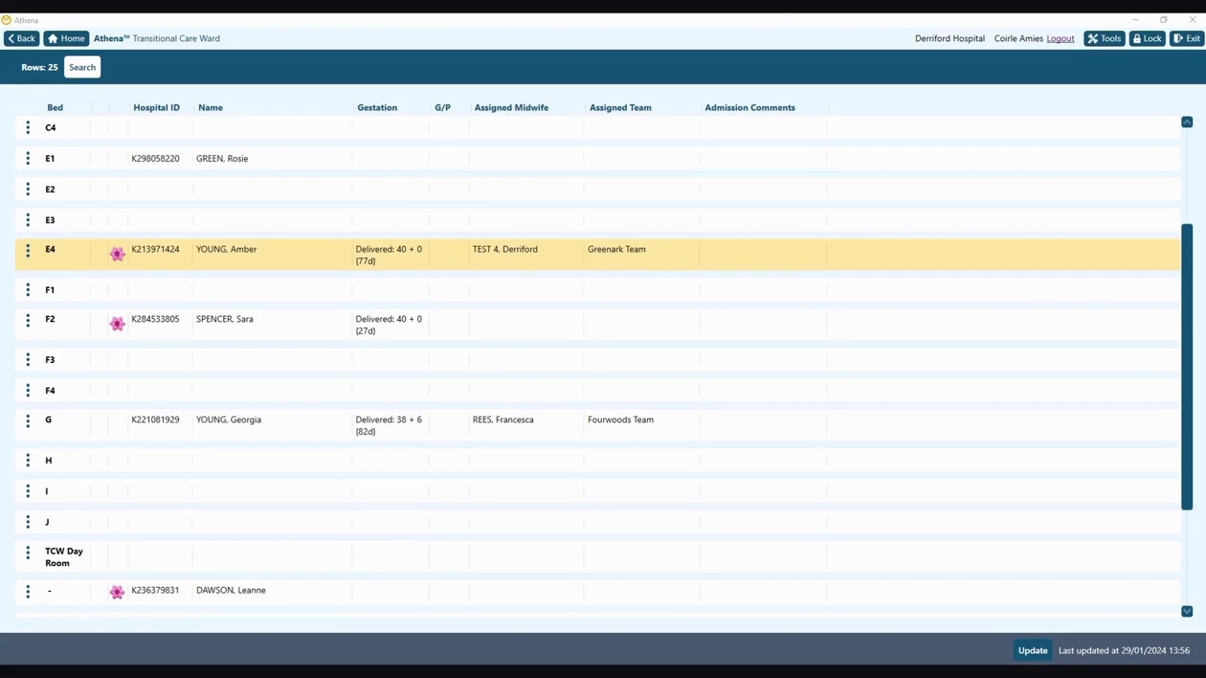Open row menu for bed E1
The width and height of the screenshot is (1206, 678).
[x=28, y=158]
